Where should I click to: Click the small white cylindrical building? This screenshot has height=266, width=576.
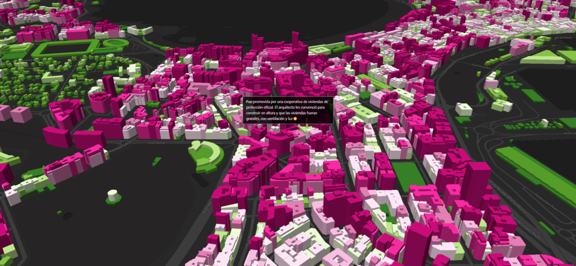pos(112,195)
